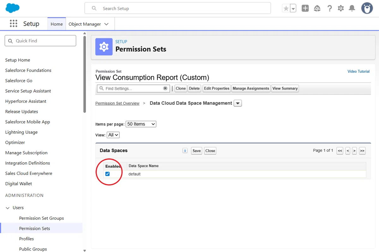Open Permission Set Groups in sidebar
Viewport: 379px width, 252px height.
41,218
